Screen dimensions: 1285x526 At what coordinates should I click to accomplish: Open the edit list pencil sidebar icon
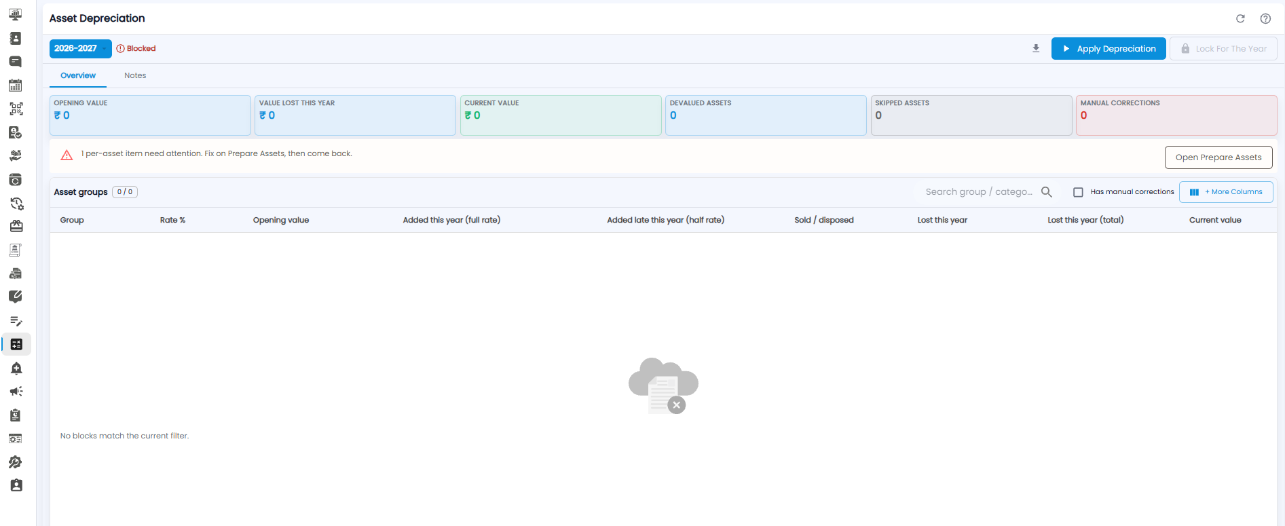click(x=16, y=321)
